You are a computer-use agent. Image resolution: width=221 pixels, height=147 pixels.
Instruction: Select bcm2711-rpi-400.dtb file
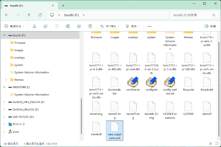coord(115,61)
